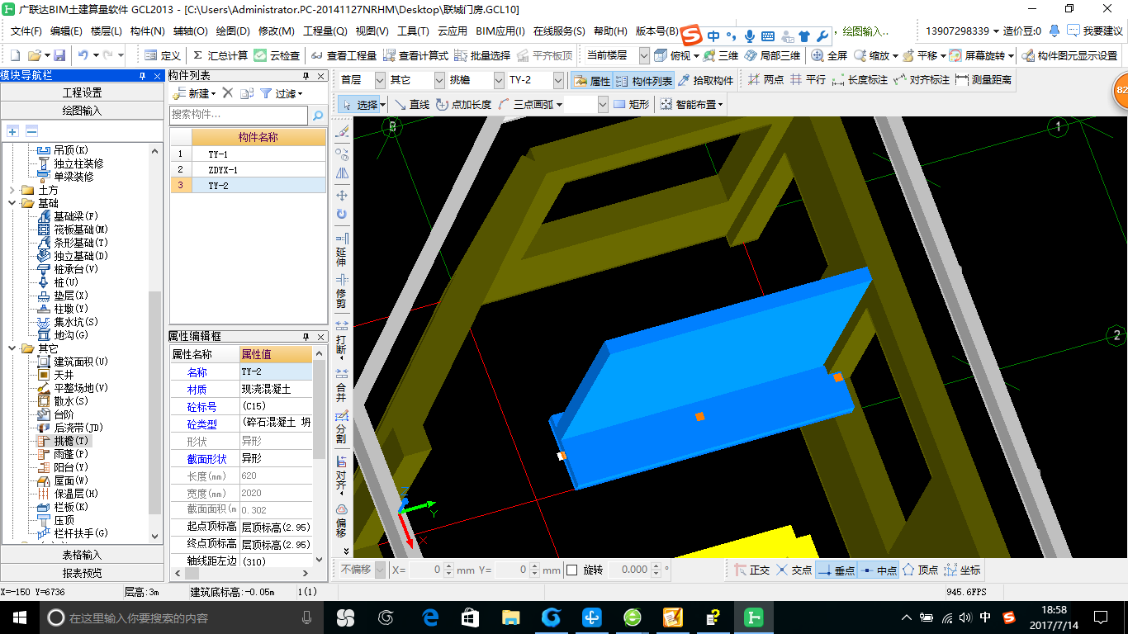Screen dimensions: 1128x634
Task: Open the 构件(N) menu
Action: 148,31
